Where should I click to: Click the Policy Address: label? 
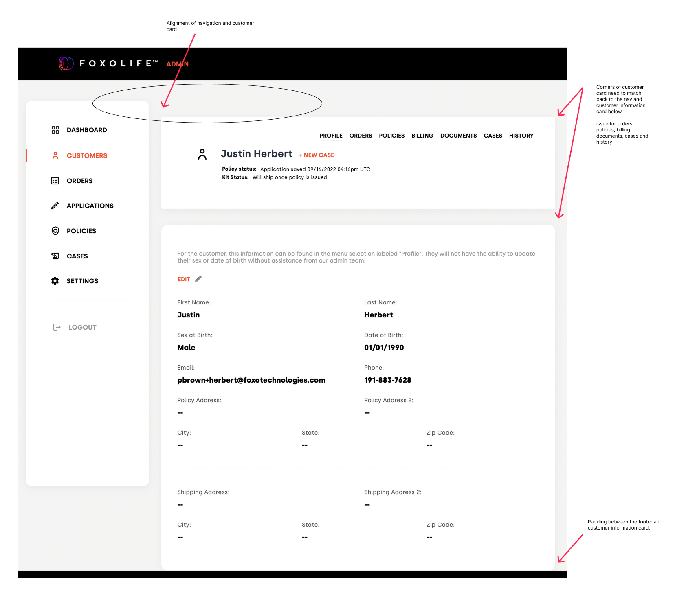199,400
